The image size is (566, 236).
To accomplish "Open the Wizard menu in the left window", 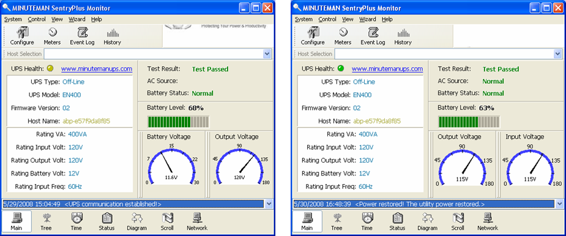I will [77, 19].
